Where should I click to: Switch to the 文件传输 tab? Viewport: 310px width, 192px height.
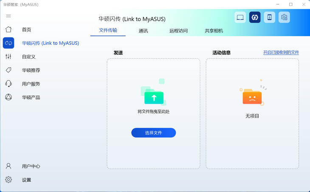108,30
